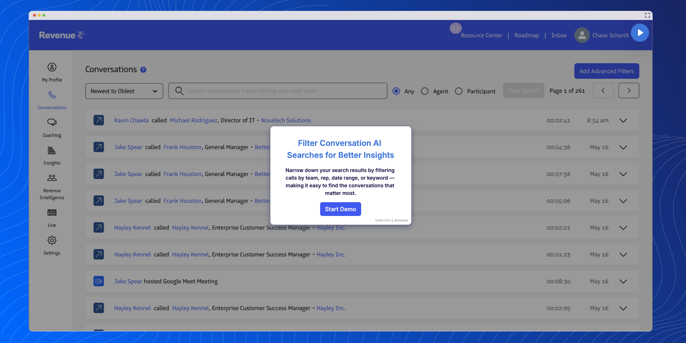Image resolution: width=686 pixels, height=343 pixels.
Task: Open Inbox in top navigation
Action: click(559, 35)
